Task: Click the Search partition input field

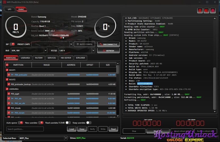Action: 25,129
